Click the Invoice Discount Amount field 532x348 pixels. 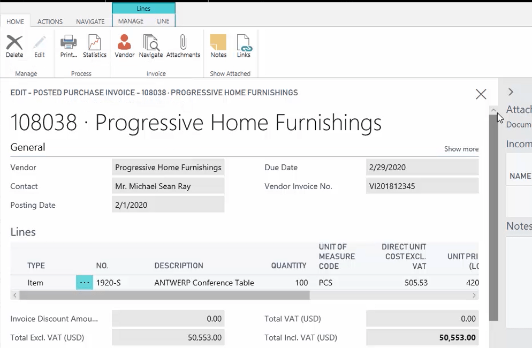tap(168, 319)
